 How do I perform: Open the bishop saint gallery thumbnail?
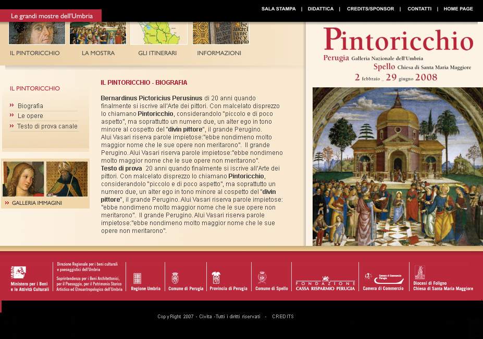(67, 179)
